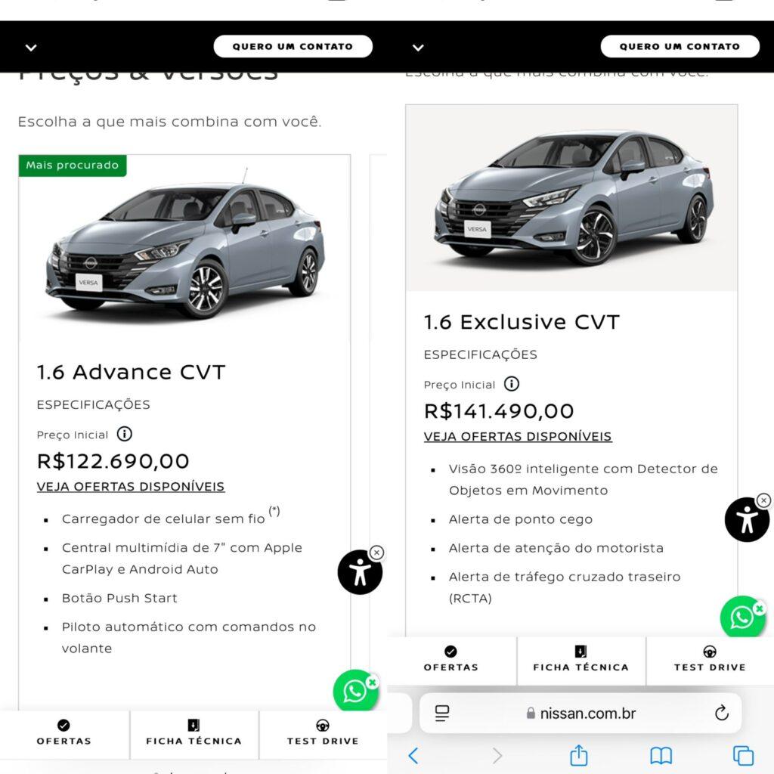
Task: Open Veja Ofertas Disponíveis under Advance CVT
Action: [x=131, y=486]
